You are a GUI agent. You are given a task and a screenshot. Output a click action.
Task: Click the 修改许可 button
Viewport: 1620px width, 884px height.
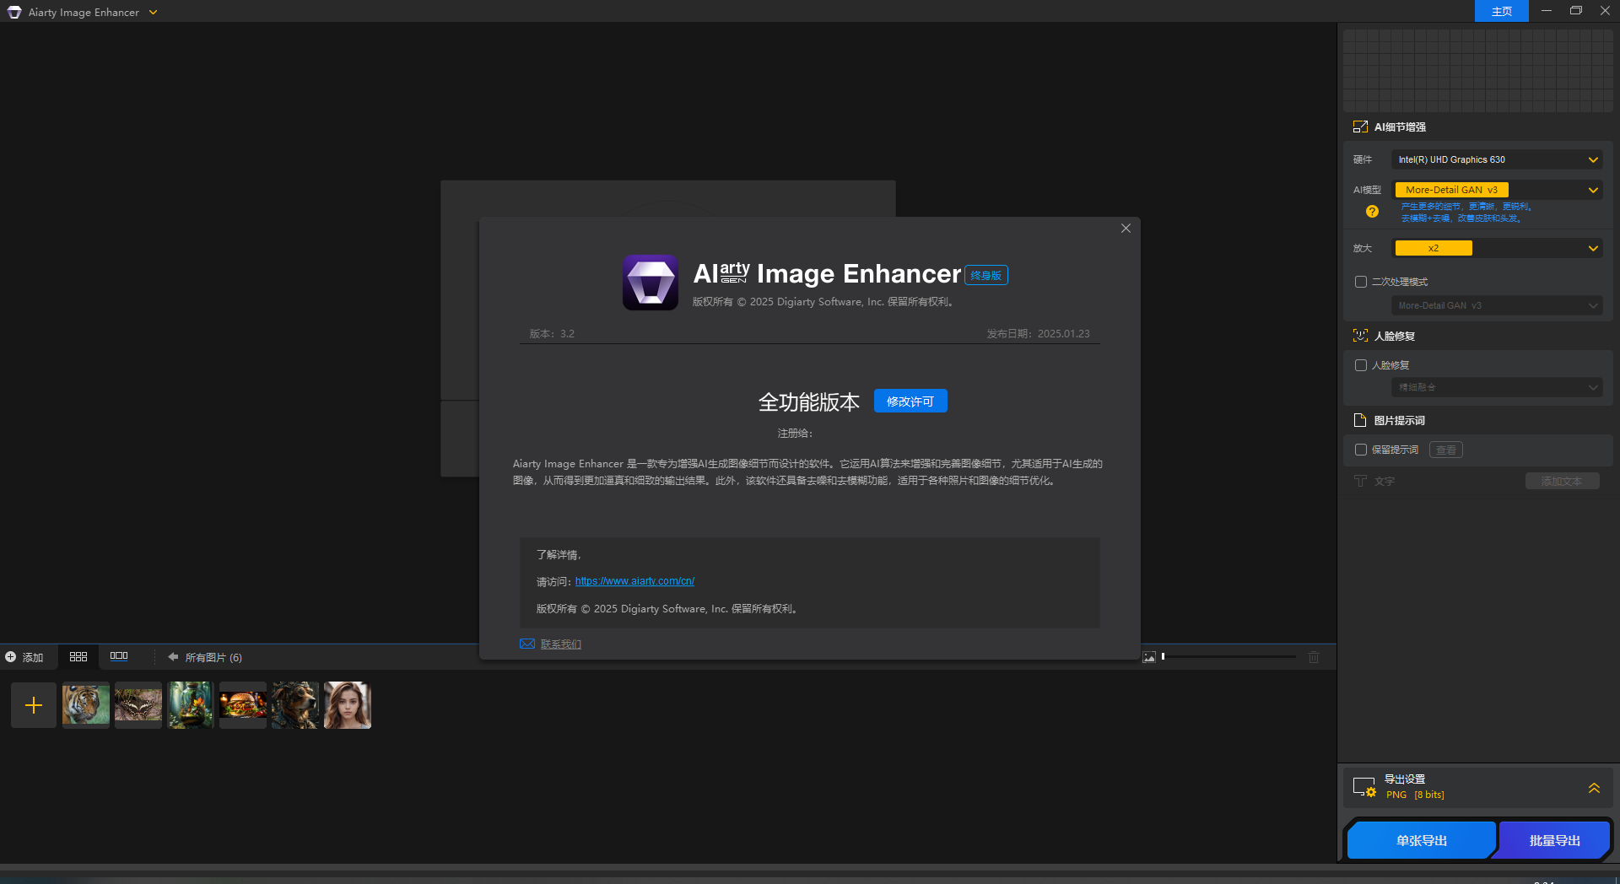[x=910, y=401]
